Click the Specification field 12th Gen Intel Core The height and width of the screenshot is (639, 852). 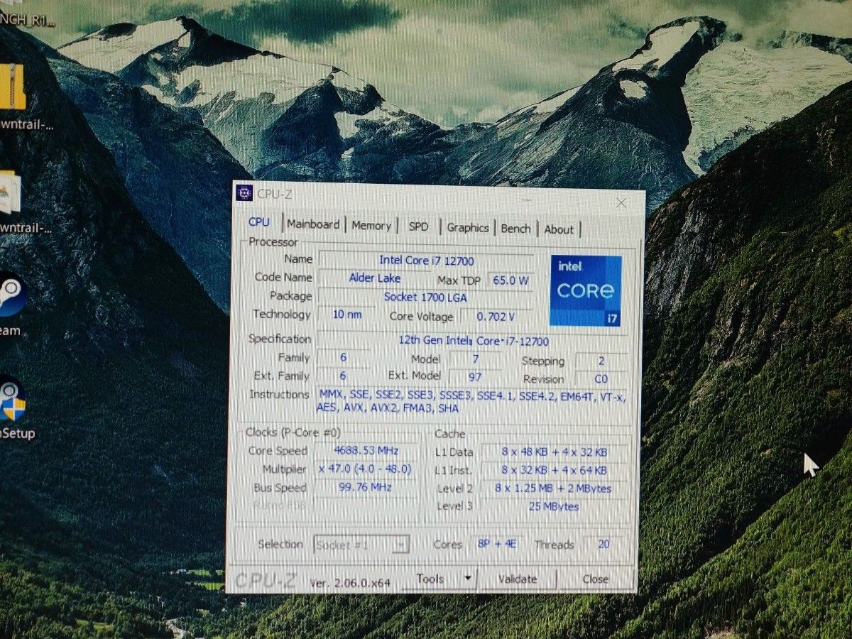473,341
